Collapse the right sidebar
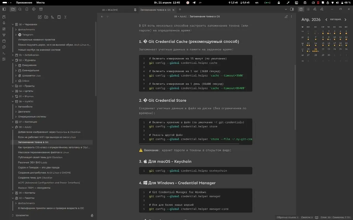This screenshot has height=220, width=353. click(x=292, y=9)
